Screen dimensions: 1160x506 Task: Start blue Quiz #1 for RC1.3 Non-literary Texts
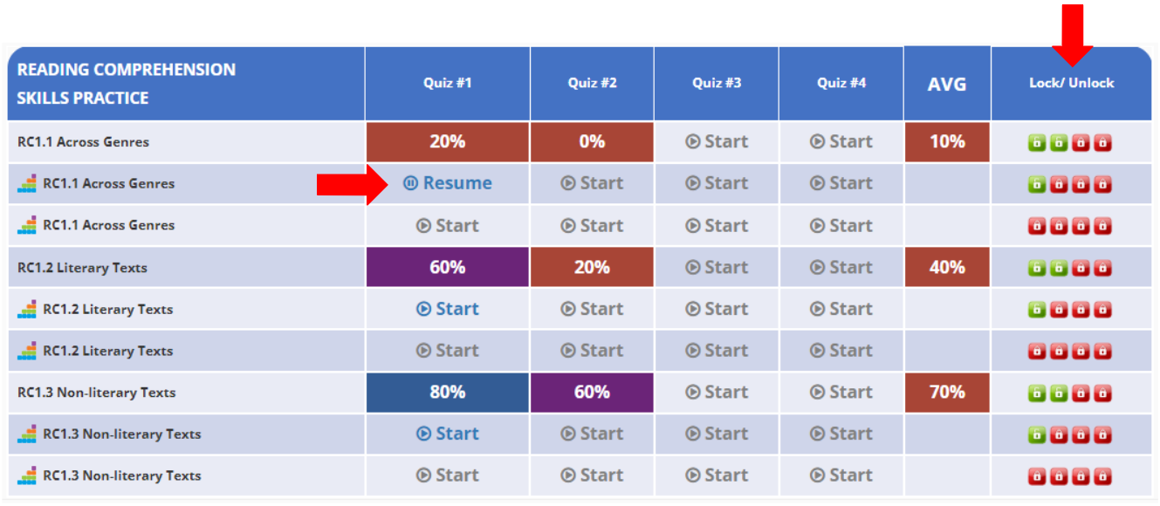click(x=448, y=434)
